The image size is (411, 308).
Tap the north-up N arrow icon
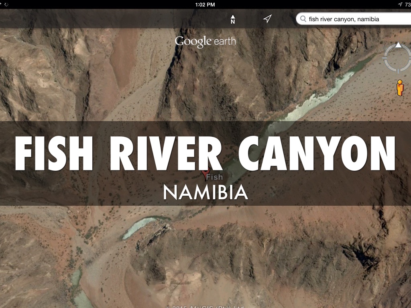[x=232, y=19]
